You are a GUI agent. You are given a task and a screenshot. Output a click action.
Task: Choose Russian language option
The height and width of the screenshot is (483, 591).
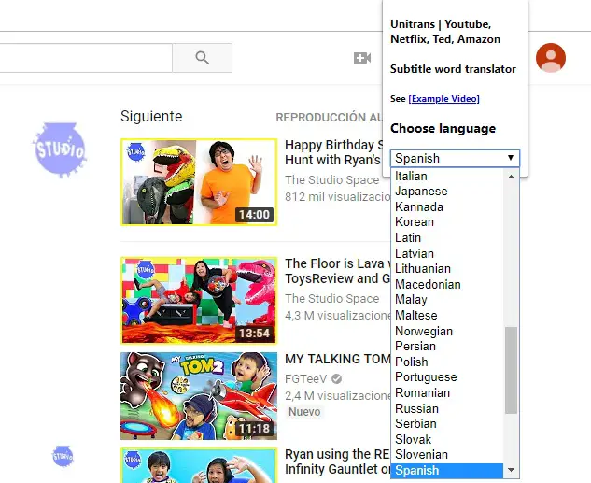point(447,409)
